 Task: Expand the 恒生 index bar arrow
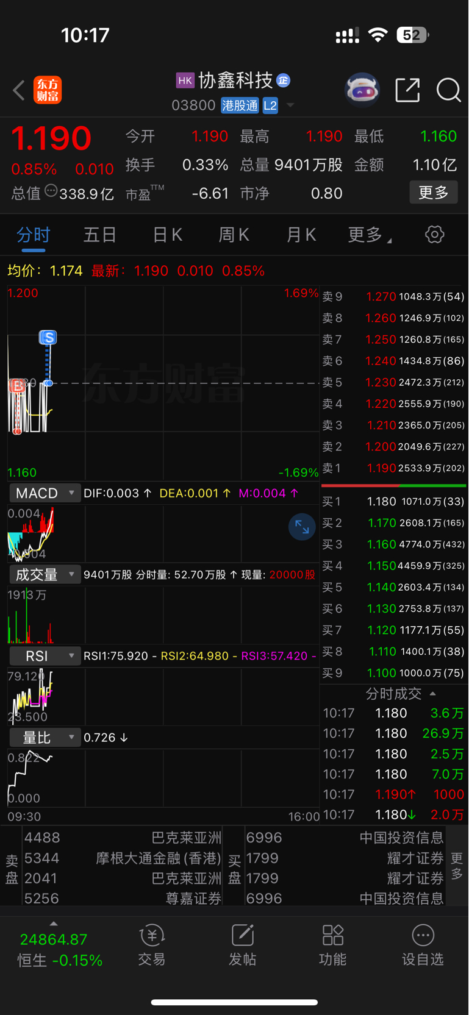pyautogui.click(x=54, y=924)
